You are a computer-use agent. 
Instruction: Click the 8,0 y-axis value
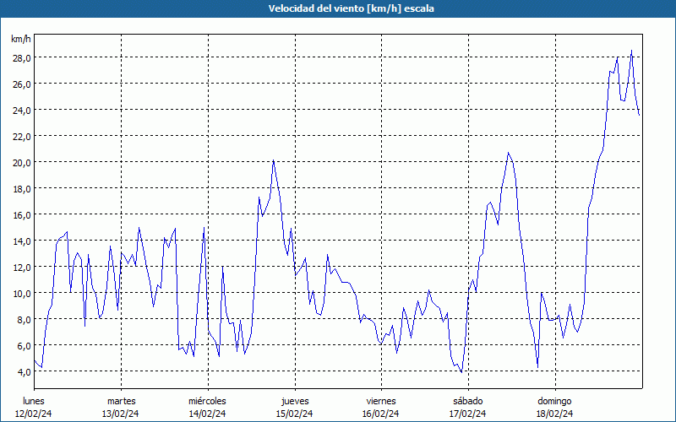click(25, 320)
